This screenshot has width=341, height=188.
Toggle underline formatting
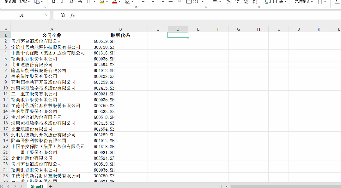click(x=71, y=2)
